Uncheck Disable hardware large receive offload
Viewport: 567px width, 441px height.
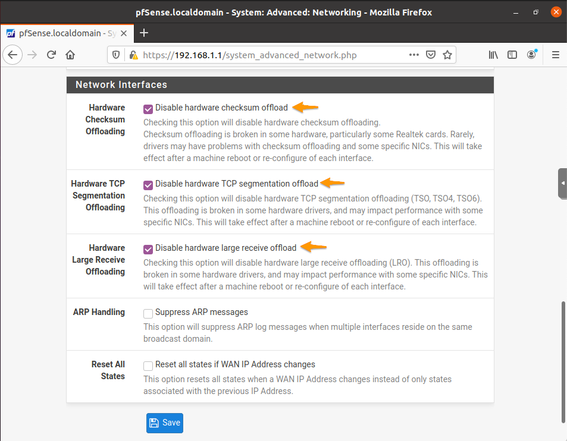(x=148, y=249)
